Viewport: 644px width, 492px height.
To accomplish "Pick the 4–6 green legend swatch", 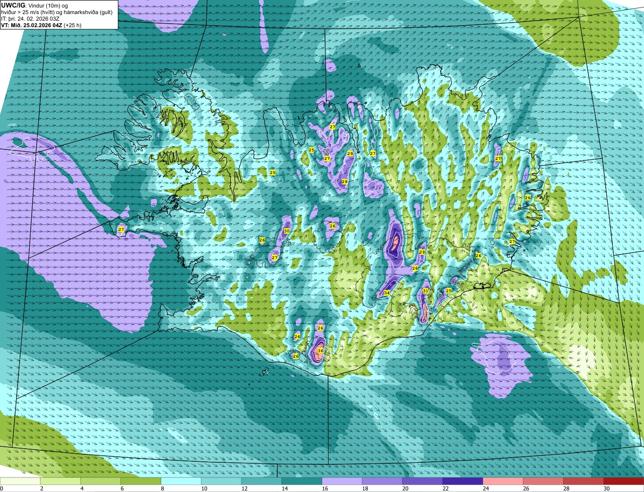I will 101,481.
